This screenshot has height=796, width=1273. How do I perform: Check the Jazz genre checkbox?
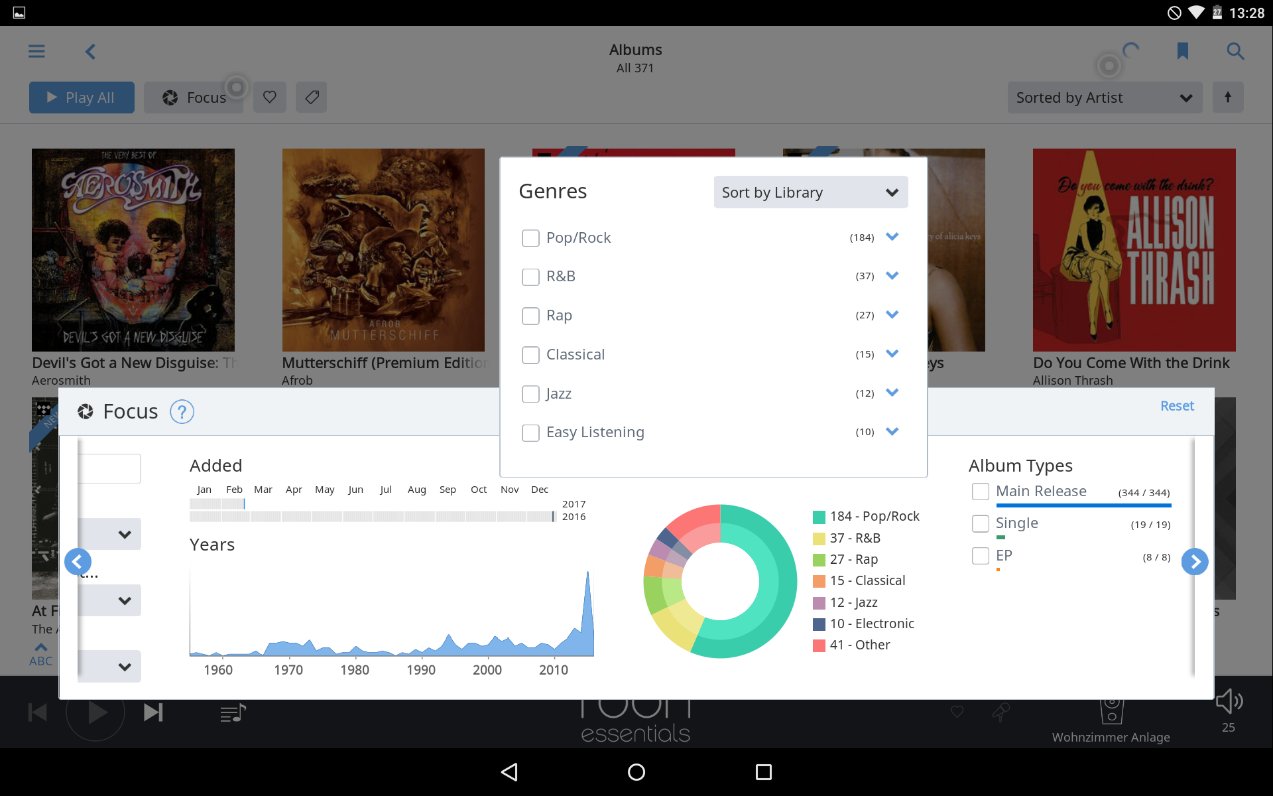(530, 394)
